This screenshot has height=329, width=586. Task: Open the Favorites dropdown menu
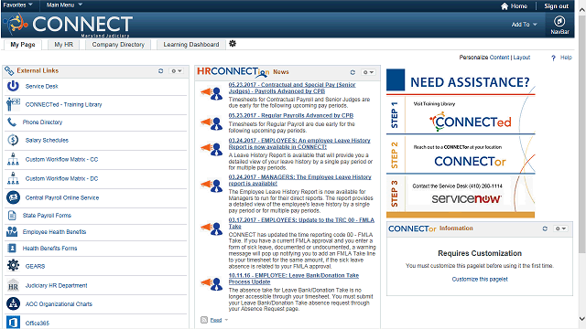tap(17, 5)
